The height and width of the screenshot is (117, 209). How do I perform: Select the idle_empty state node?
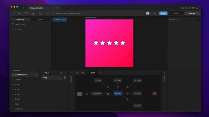click(97, 94)
